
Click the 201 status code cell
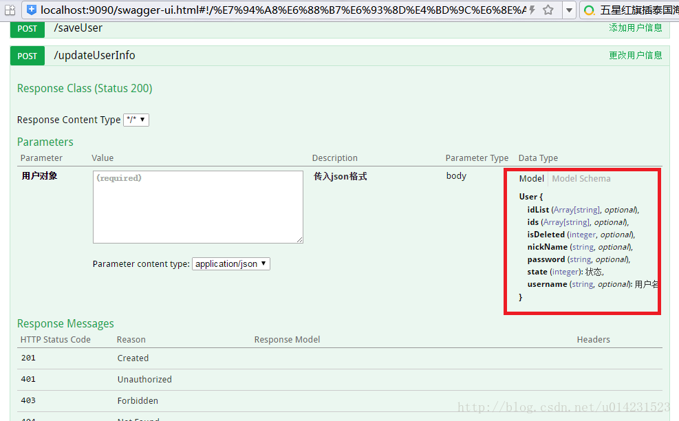pyautogui.click(x=28, y=358)
